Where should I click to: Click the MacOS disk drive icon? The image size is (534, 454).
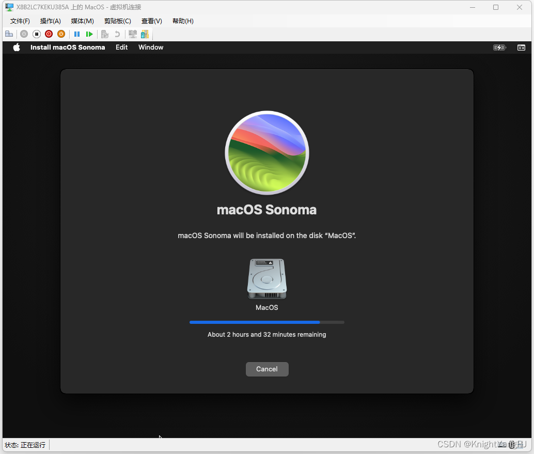point(266,279)
